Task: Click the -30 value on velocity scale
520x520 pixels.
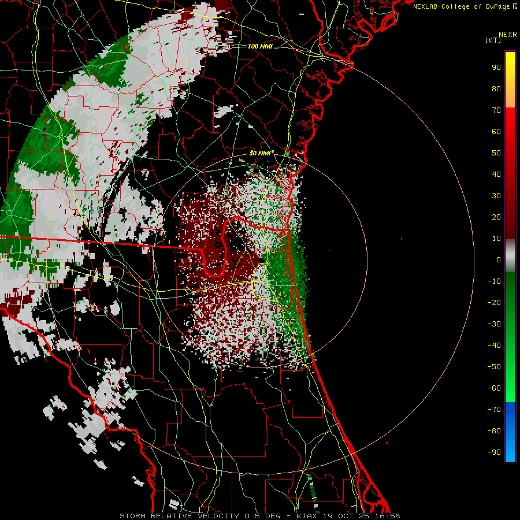Action: coord(494,324)
